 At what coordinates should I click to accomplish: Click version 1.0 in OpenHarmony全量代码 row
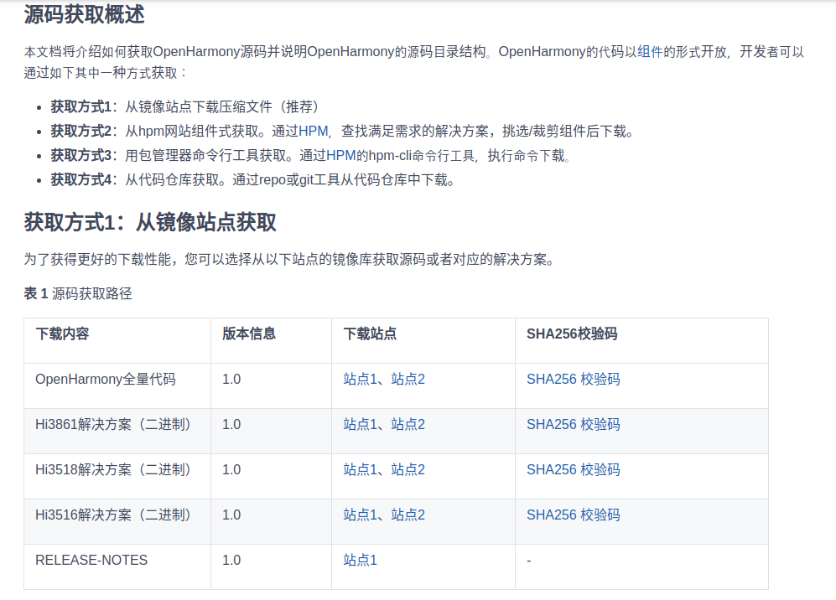point(231,379)
